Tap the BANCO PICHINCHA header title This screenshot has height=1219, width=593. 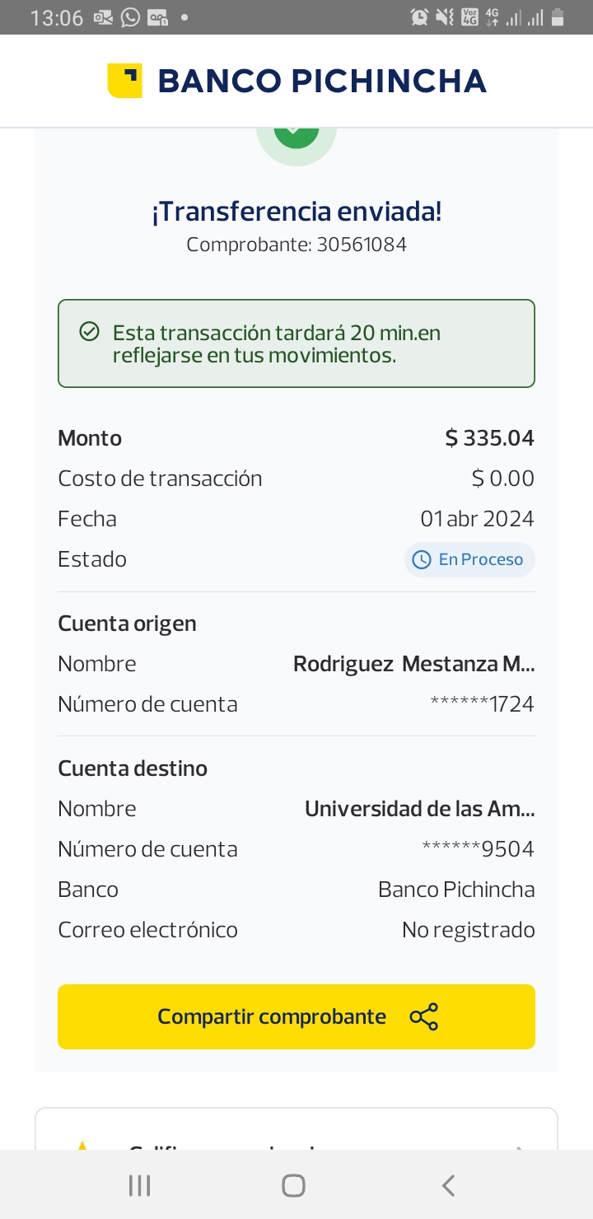point(321,81)
